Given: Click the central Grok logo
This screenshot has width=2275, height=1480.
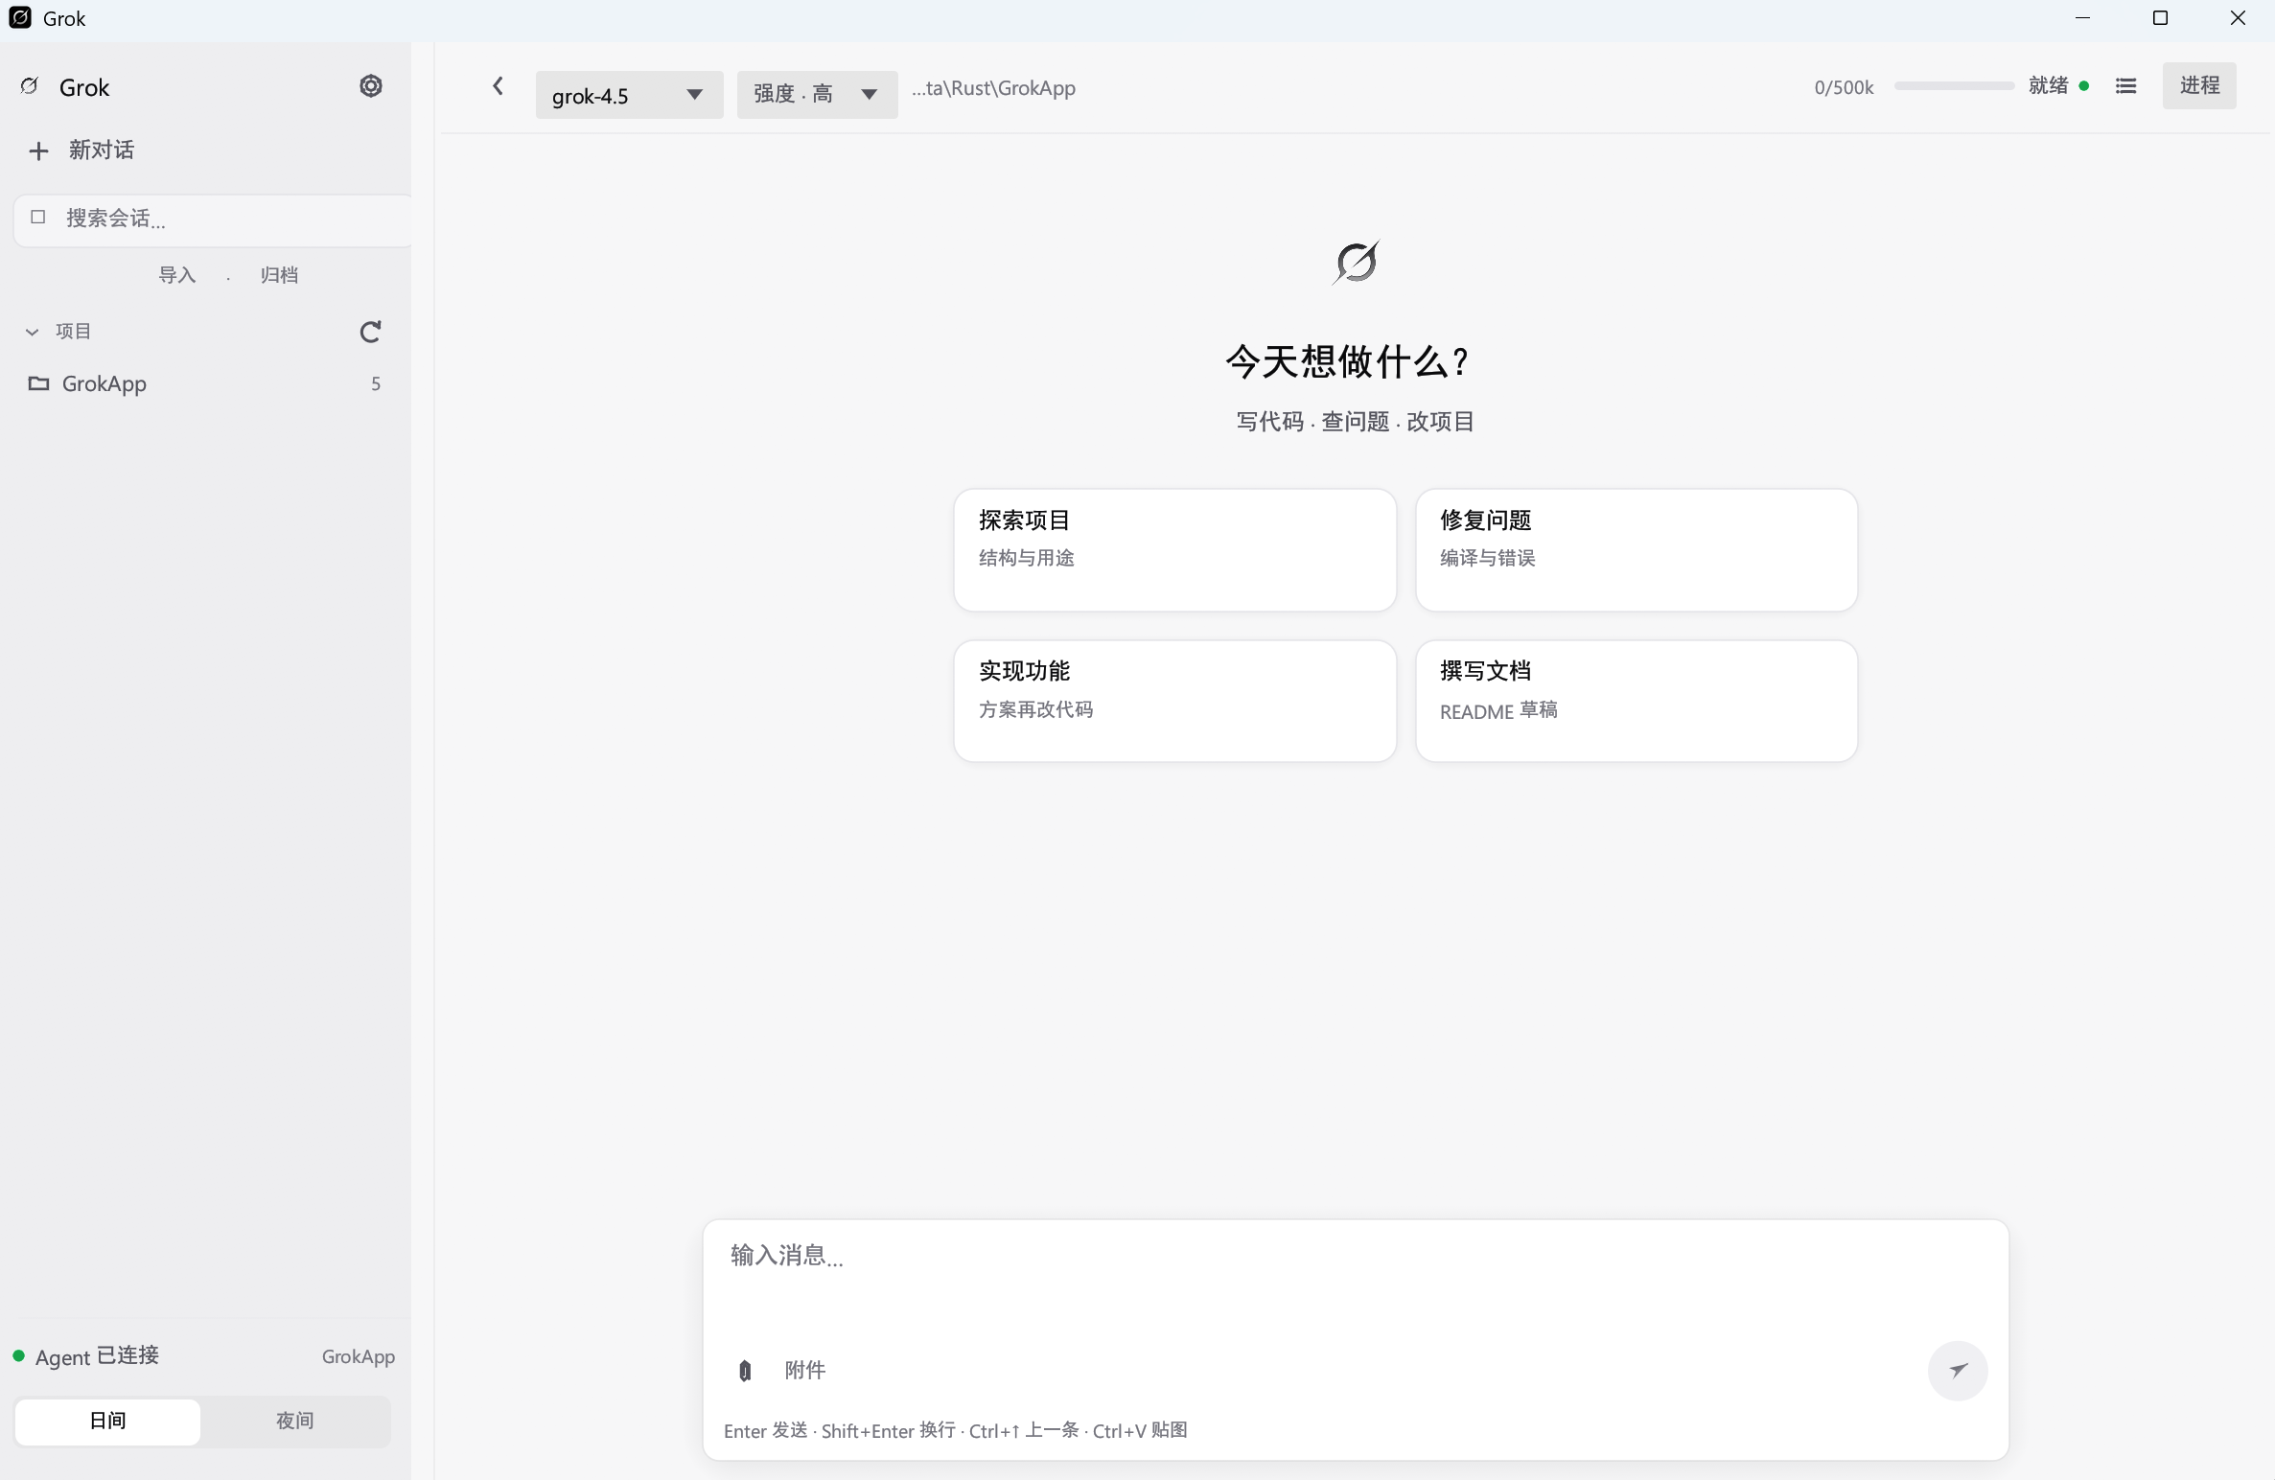Looking at the screenshot, I should pyautogui.click(x=1356, y=262).
